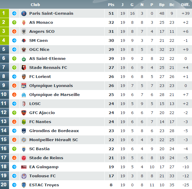The height and width of the screenshot is (189, 192).
Task: Click the Diff. column header
Action: click(x=185, y=5)
